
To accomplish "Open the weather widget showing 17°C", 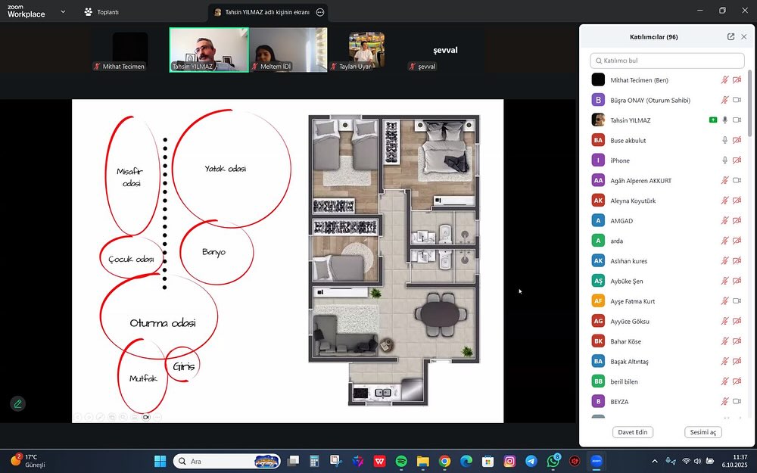I will (x=29, y=461).
